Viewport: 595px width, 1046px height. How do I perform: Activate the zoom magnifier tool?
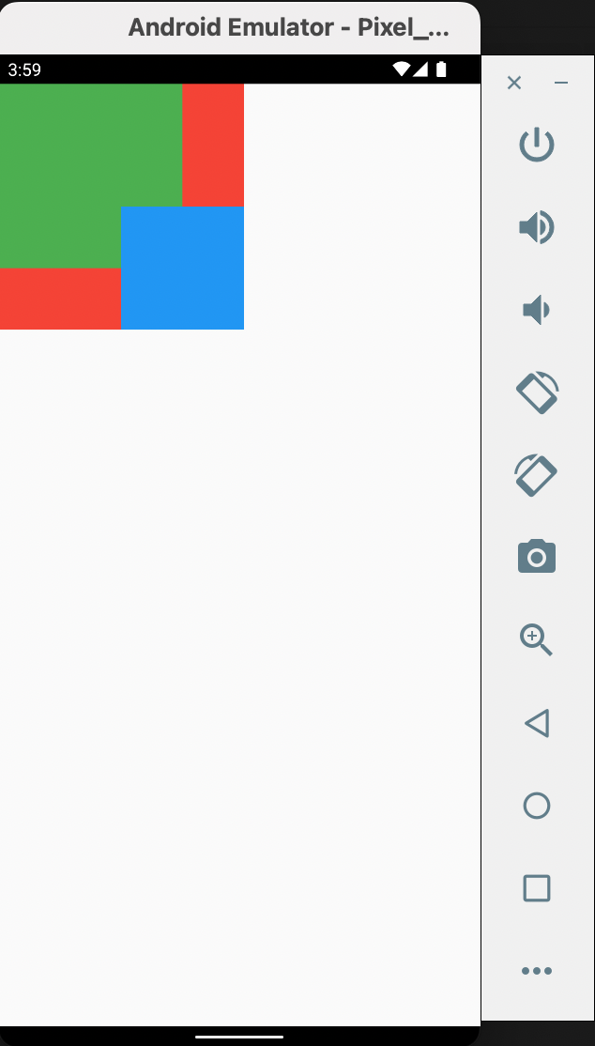pyautogui.click(x=536, y=640)
